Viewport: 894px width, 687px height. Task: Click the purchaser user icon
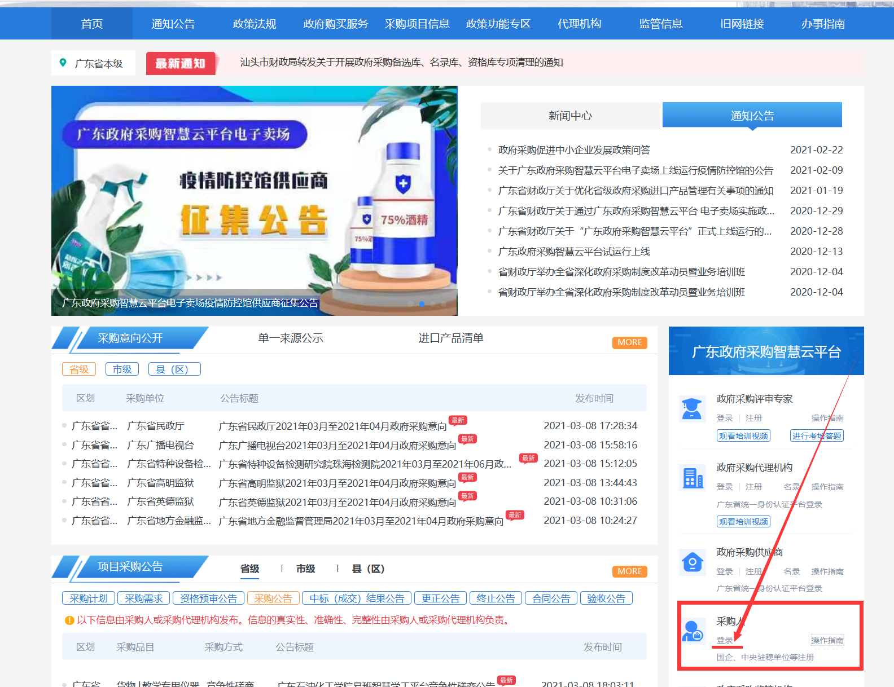coord(692,631)
